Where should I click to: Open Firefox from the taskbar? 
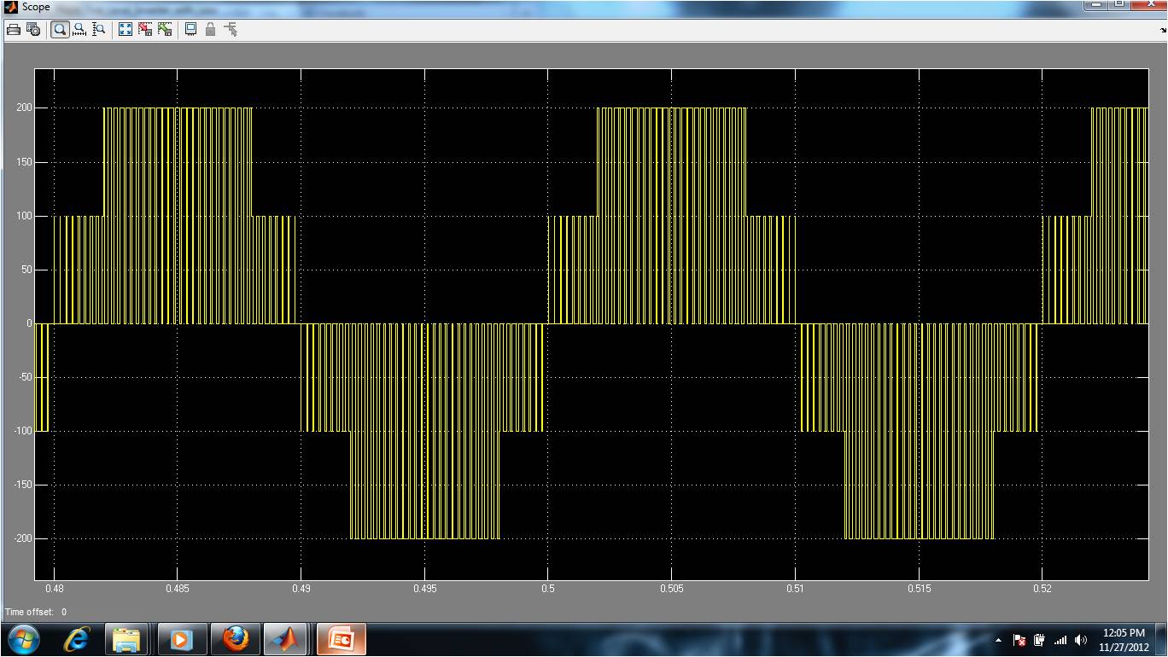click(234, 639)
